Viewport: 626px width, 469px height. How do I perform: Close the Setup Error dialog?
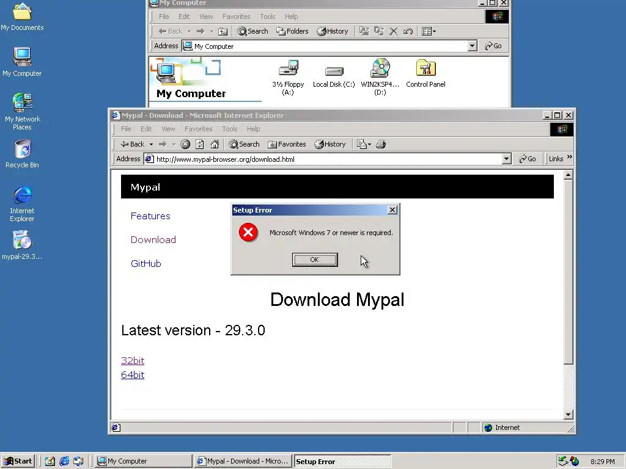point(392,210)
